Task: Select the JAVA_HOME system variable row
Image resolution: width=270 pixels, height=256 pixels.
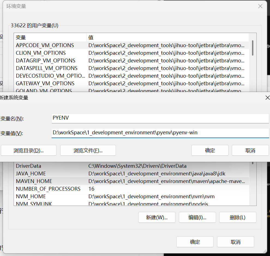Action: coord(31,173)
